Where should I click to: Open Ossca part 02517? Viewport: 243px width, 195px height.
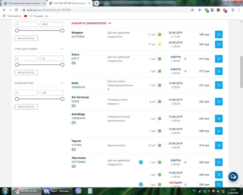[x=75, y=58]
